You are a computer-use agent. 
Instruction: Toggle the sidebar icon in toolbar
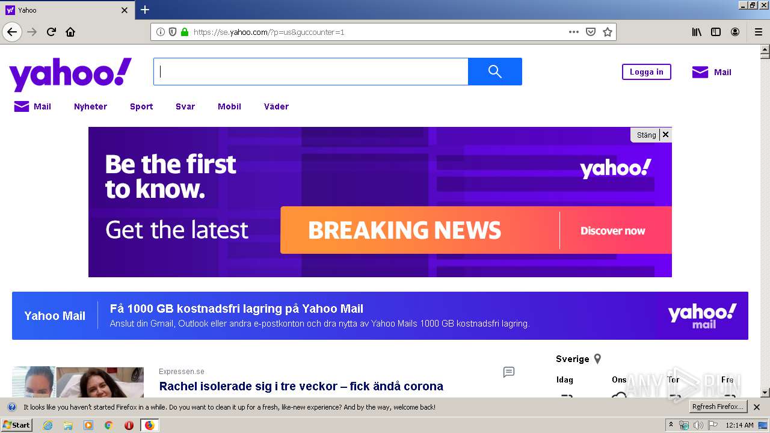[716, 32]
